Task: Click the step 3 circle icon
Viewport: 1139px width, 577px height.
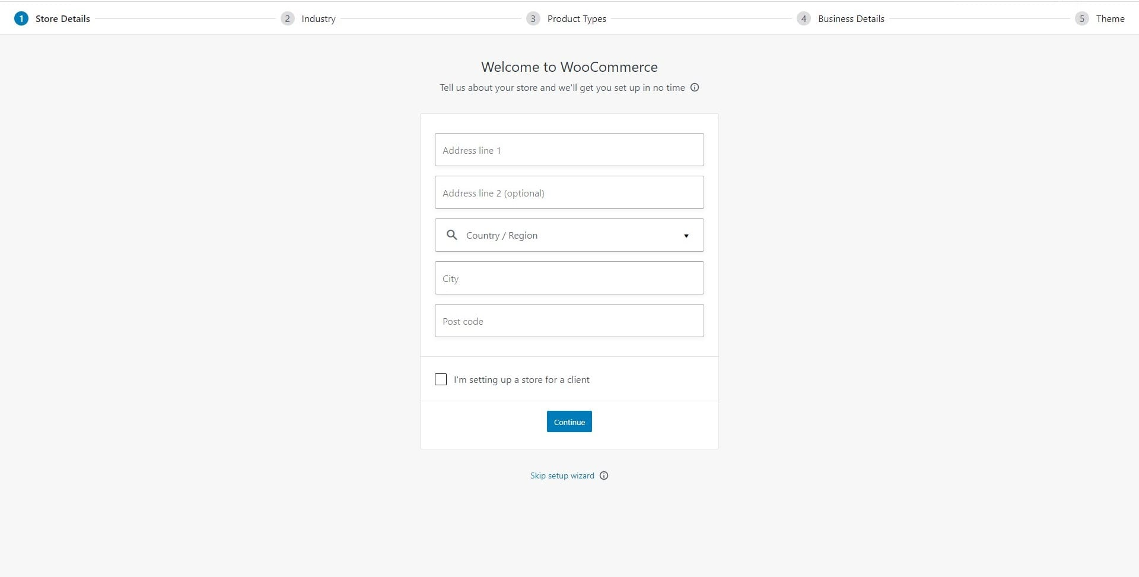Action: point(533,18)
